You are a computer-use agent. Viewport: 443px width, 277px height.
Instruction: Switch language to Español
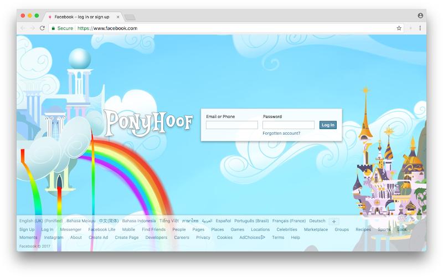coord(223,220)
